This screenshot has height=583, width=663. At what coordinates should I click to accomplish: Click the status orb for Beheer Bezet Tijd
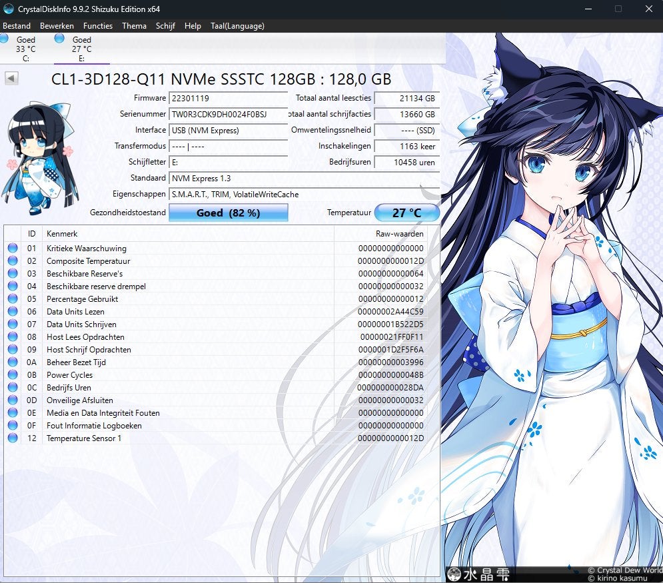[13, 362]
